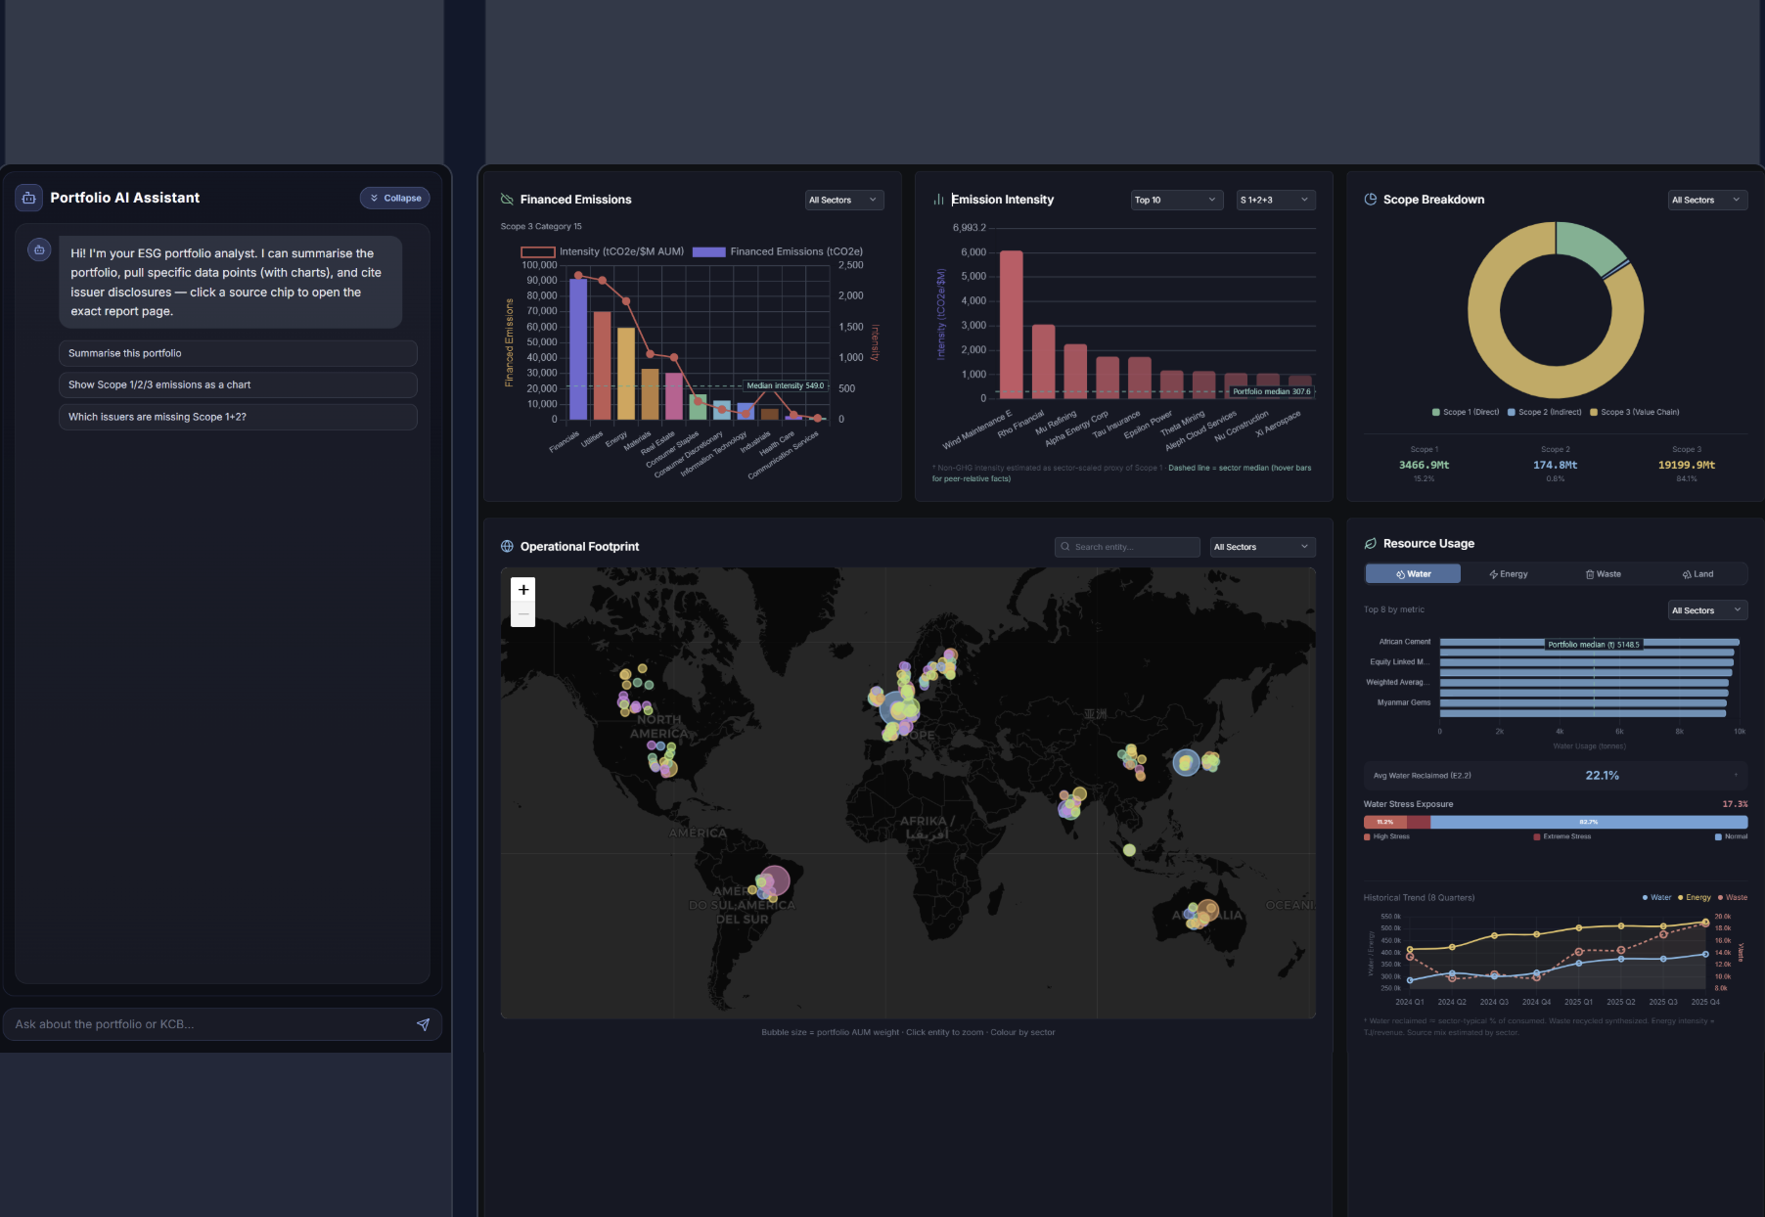This screenshot has height=1217, width=1765.
Task: Click the Myanmar Gems water usage bar
Action: (x=1583, y=702)
